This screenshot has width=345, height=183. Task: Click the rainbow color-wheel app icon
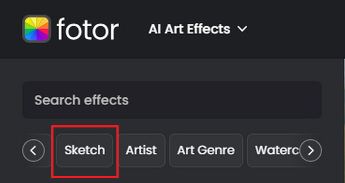[x=37, y=28]
